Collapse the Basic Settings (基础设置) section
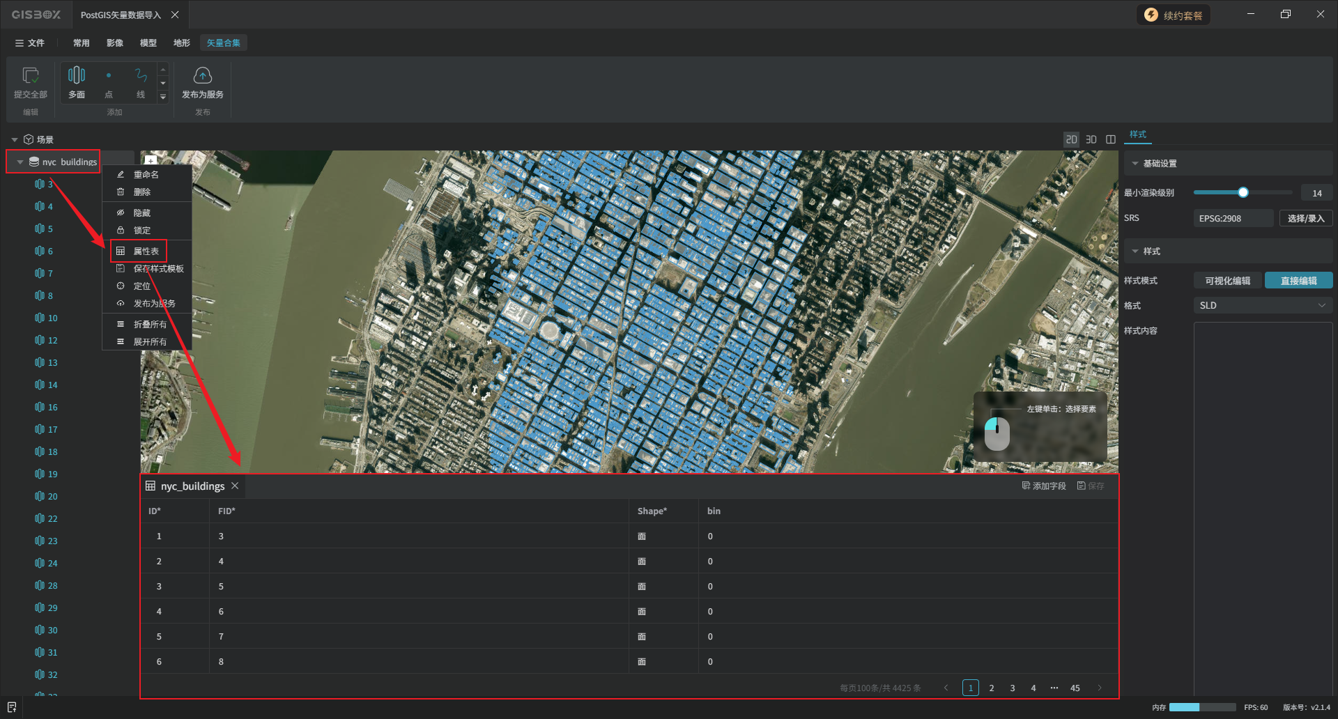Screen dimensions: 1338x719 coord(1135,164)
